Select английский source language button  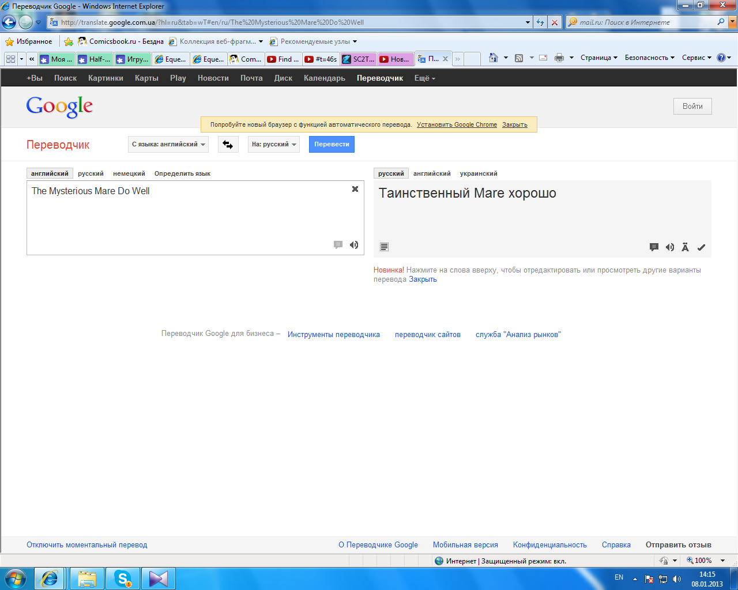(x=50, y=173)
